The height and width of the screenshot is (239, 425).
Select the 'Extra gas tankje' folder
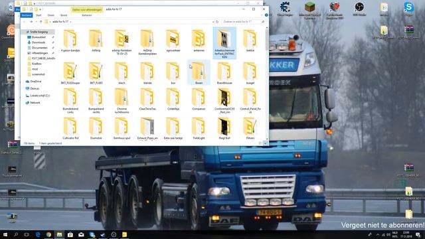173,128
